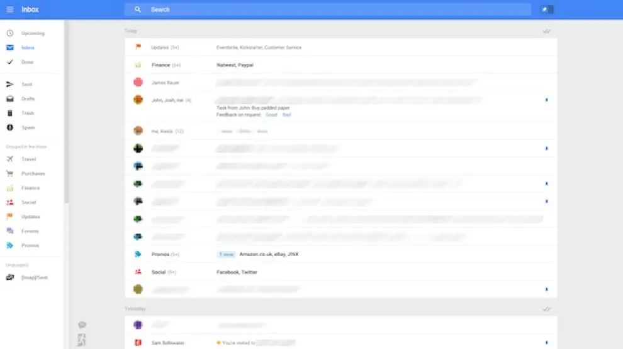Screen dimensions: 623x349
Task: Click the Bad feedback link
Action: pyautogui.click(x=287, y=115)
